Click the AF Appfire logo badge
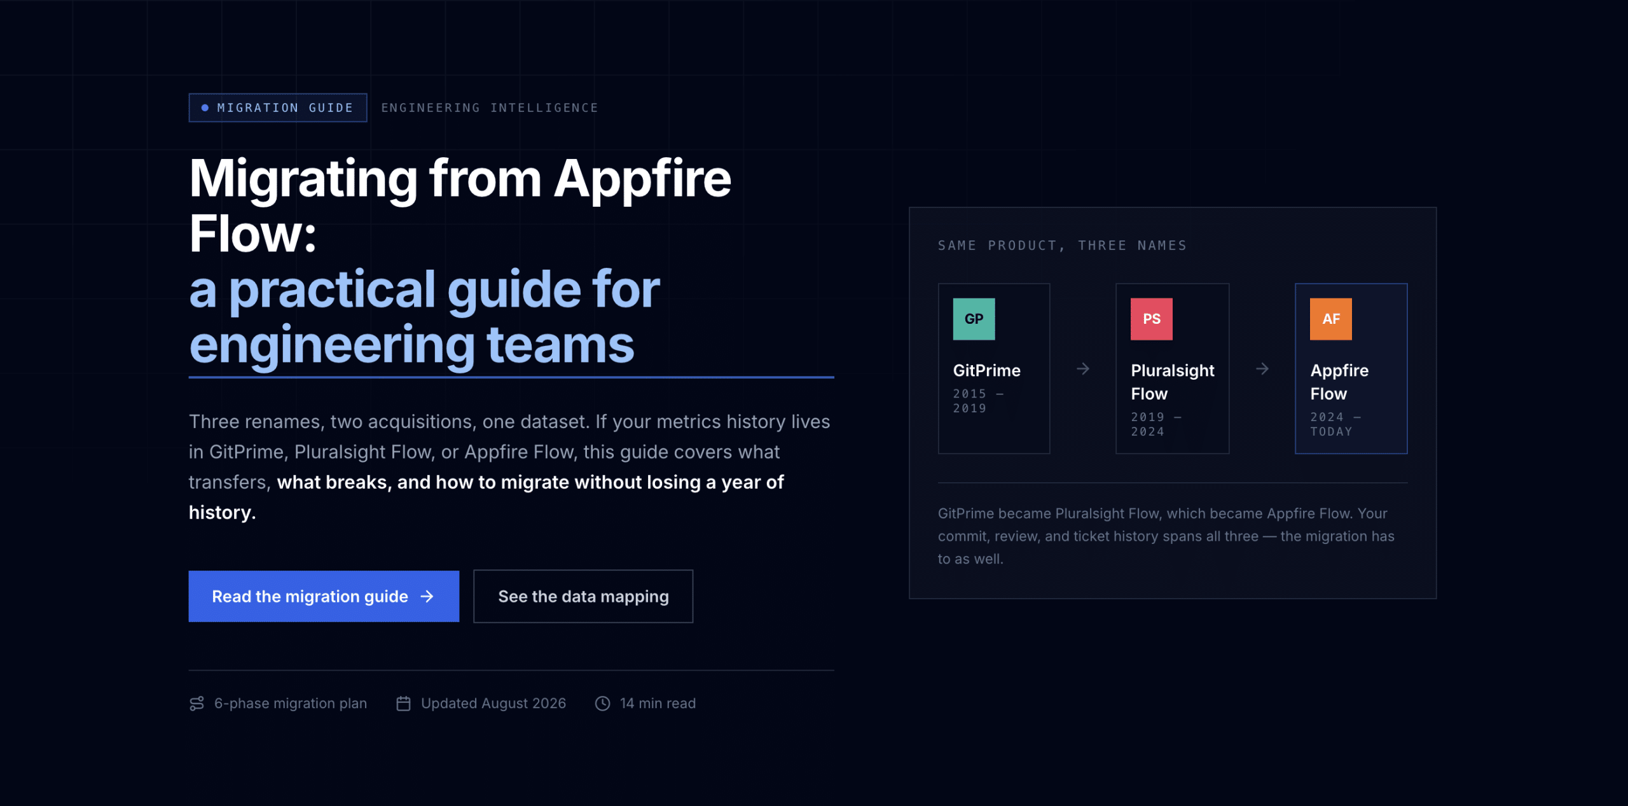This screenshot has width=1628, height=806. click(1330, 319)
